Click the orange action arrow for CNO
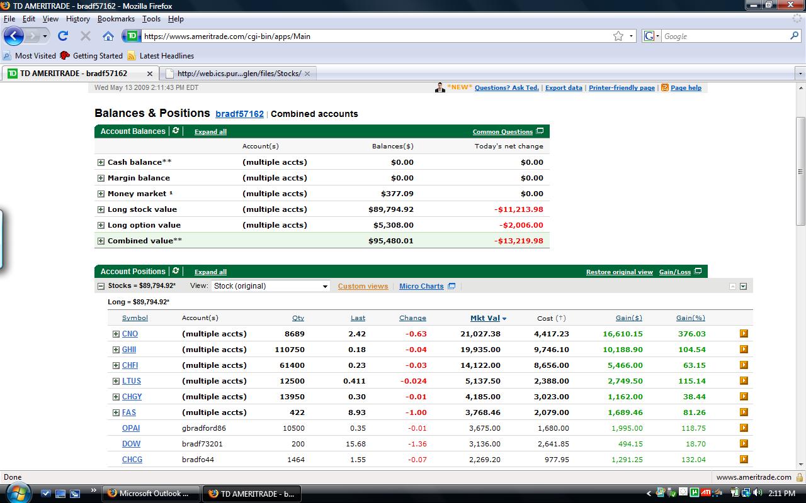The image size is (806, 503). [x=744, y=334]
